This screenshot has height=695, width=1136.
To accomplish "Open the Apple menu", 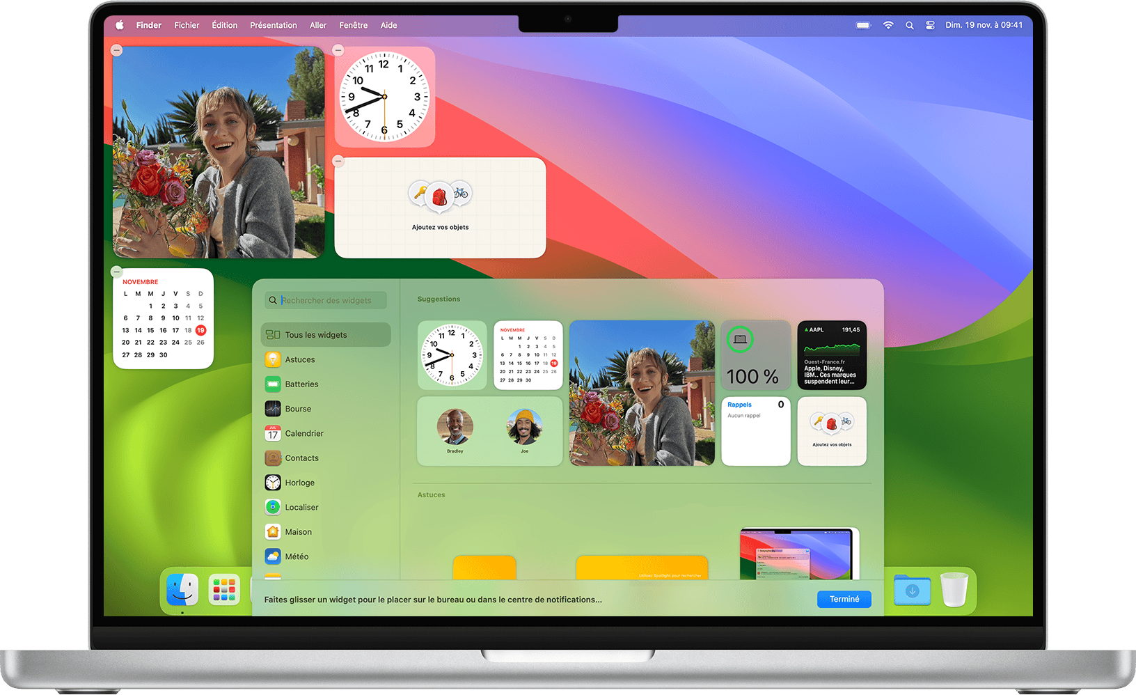I will [x=120, y=25].
